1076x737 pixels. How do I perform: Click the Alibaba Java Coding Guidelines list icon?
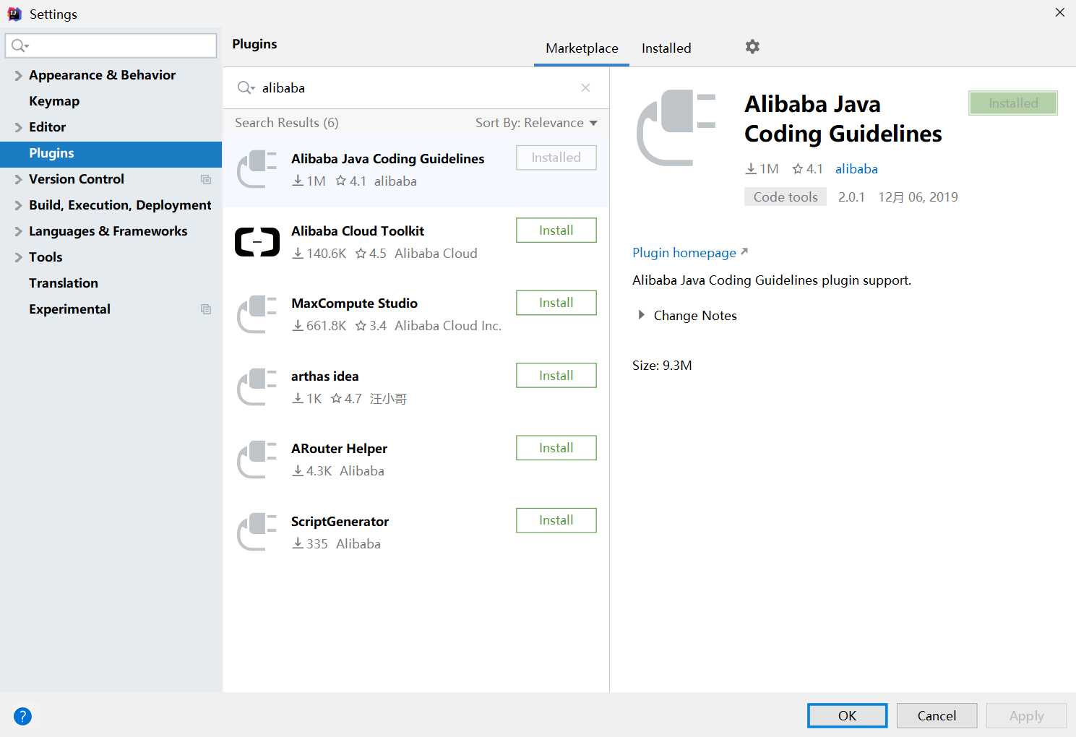click(x=257, y=169)
